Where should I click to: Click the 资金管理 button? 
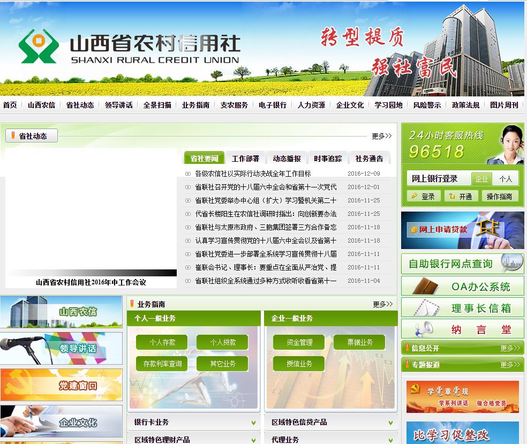click(x=299, y=342)
